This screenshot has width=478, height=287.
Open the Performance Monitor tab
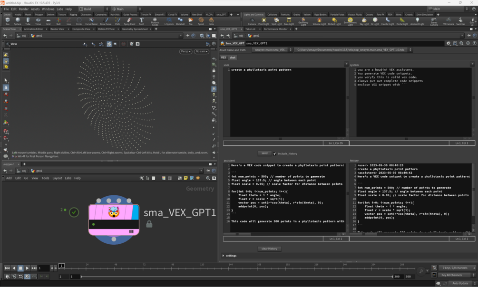[275, 29]
